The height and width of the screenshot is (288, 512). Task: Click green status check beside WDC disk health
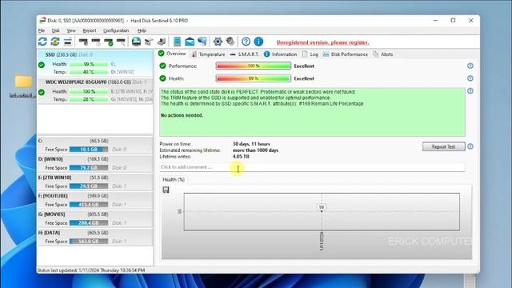tap(42, 92)
